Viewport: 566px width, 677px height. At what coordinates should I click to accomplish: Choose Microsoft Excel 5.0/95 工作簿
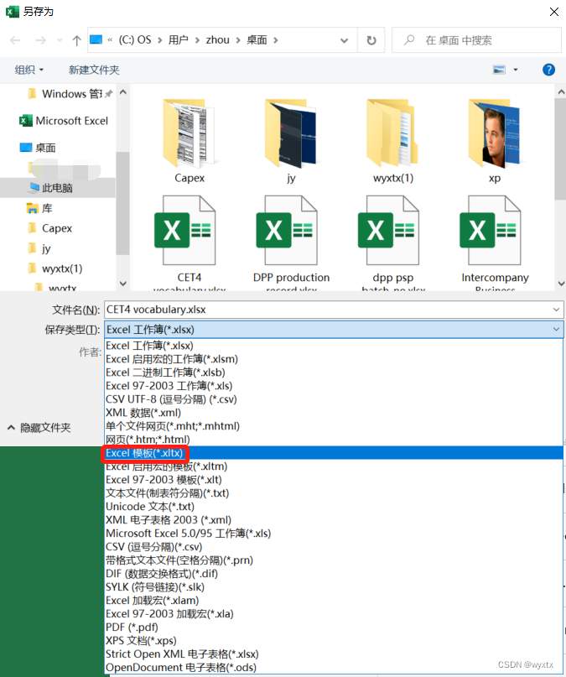pyautogui.click(x=334, y=534)
